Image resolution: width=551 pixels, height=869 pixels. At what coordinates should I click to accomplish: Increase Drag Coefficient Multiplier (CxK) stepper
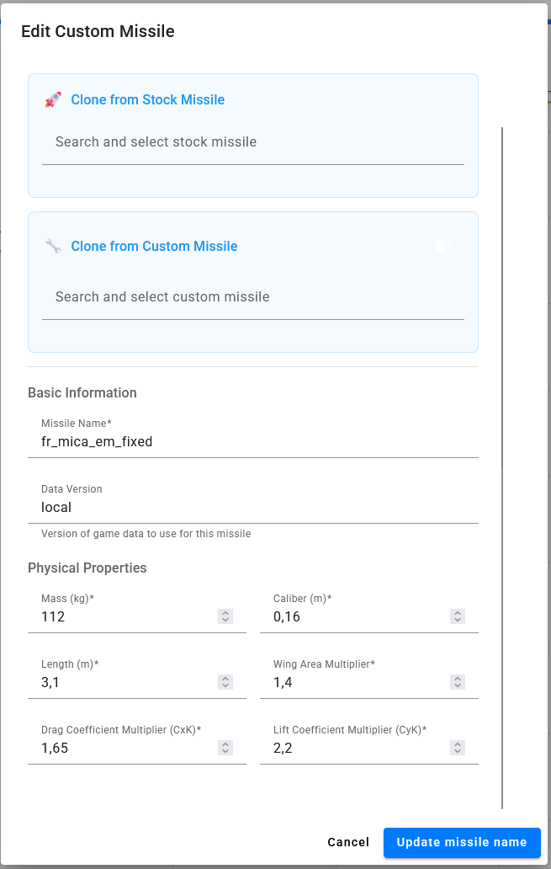click(x=225, y=744)
